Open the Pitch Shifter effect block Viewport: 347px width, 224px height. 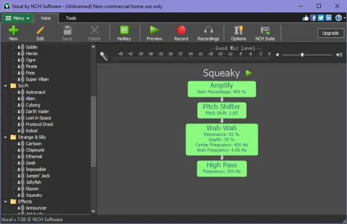[222, 110]
